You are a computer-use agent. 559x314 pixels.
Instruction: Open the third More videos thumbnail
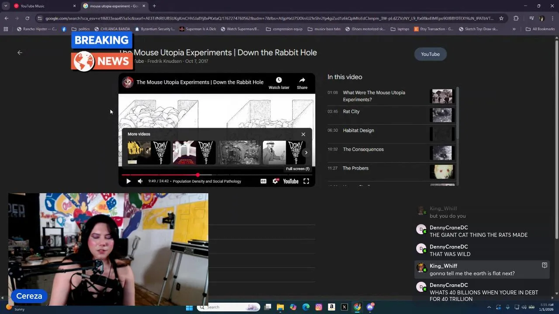point(239,153)
